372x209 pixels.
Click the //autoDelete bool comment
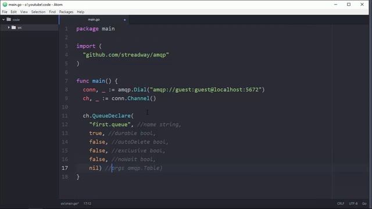139,142
